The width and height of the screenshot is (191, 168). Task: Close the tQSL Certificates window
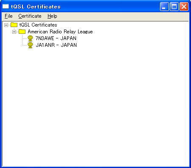click(x=184, y=6)
